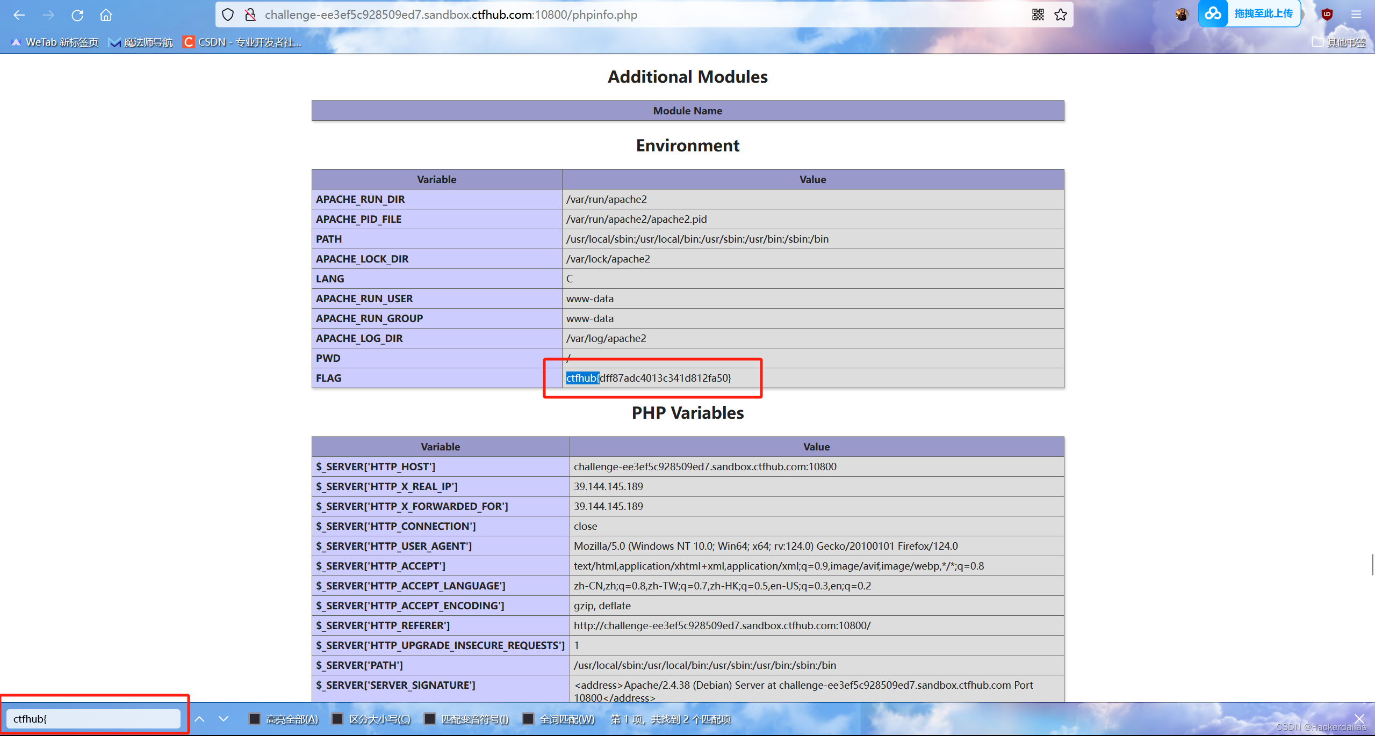Open the Firefox hamburger menu
Screen dimensions: 1375x736
point(1356,14)
